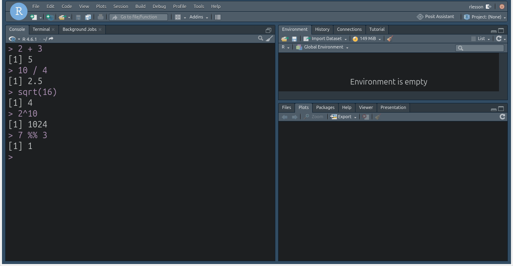Refresh the Plots pane icon
The image size is (513, 266).
pos(502,117)
